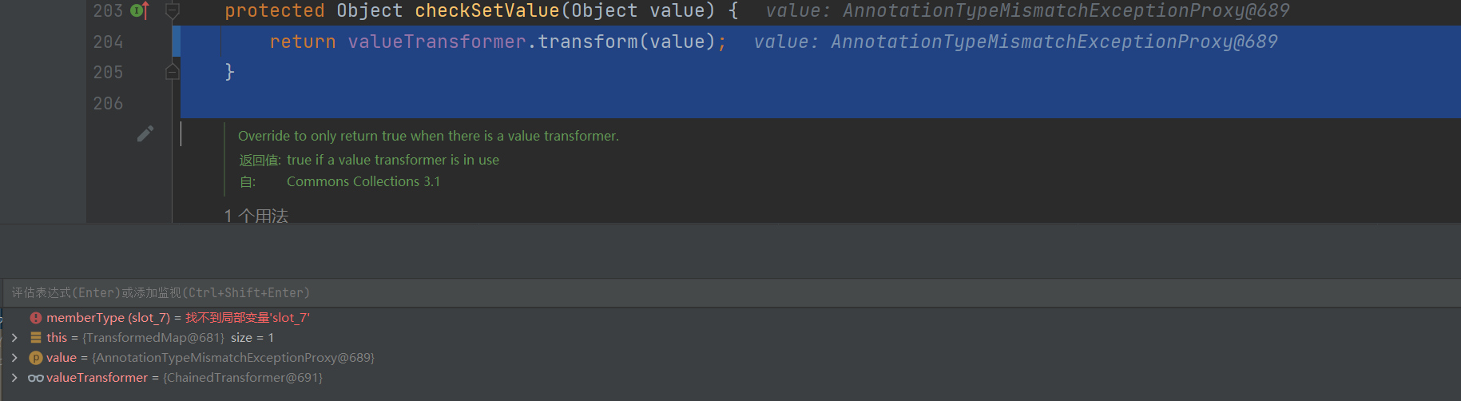Click the inline debug value hint on line 203

[1027, 11]
